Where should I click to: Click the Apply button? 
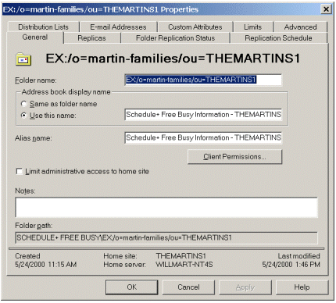point(245,287)
